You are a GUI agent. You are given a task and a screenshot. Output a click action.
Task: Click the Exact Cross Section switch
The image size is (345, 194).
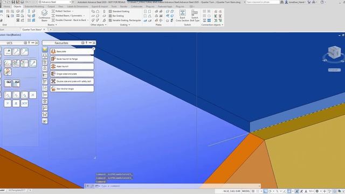coord(182,16)
